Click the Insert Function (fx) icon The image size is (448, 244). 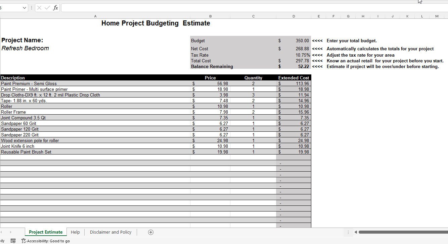pyautogui.click(x=55, y=7)
